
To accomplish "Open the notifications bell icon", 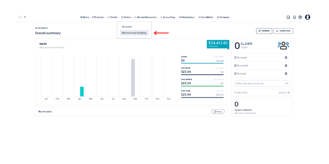I will (x=294, y=17).
